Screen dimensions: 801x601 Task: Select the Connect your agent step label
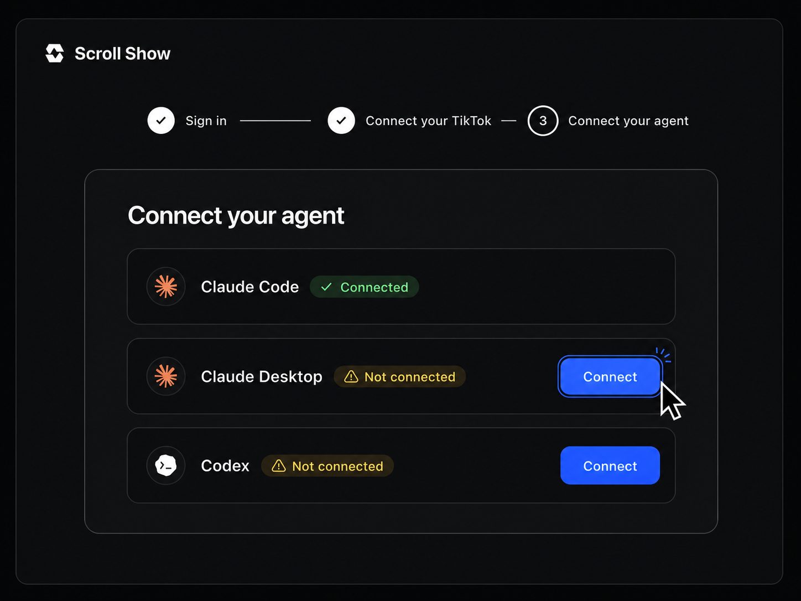coord(628,121)
